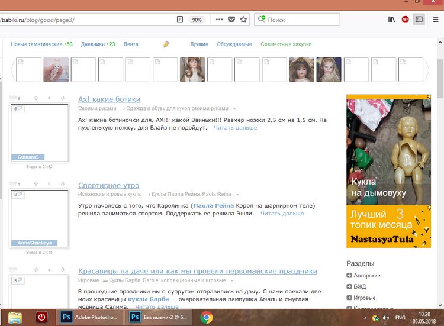Viewport: 444px width, 326px height.
Task: Open the Firefox hamburger menu
Action: pos(435,20)
